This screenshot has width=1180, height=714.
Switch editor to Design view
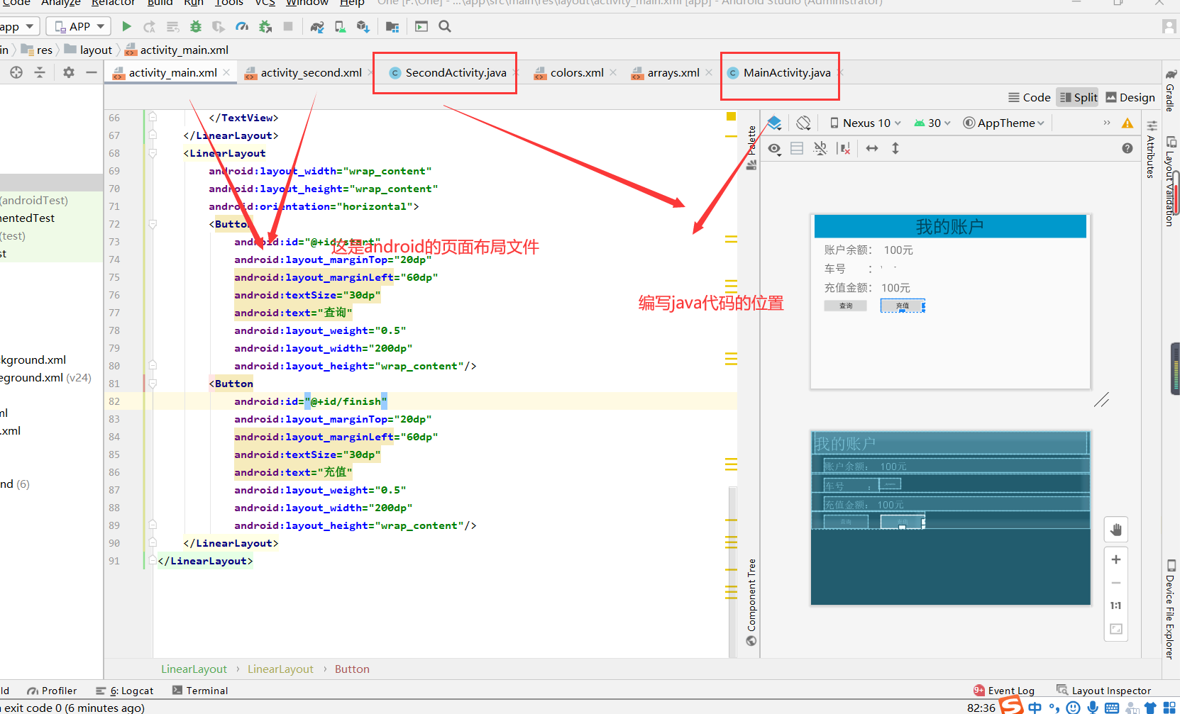click(x=1130, y=97)
